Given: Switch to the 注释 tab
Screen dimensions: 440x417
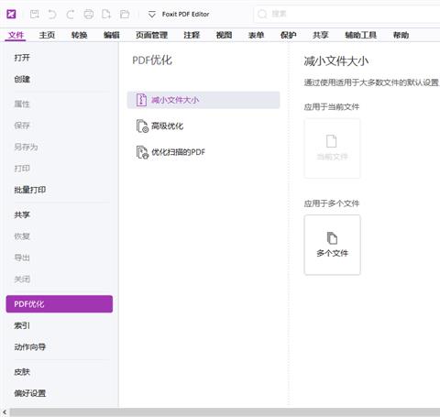Looking at the screenshot, I should (x=192, y=35).
